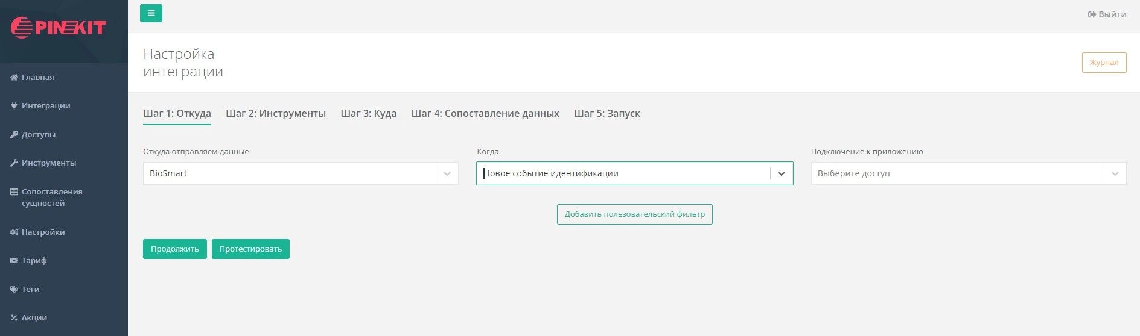Click the wrench icon beside Инструменты
Image resolution: width=1140 pixels, height=336 pixels.
point(14,163)
